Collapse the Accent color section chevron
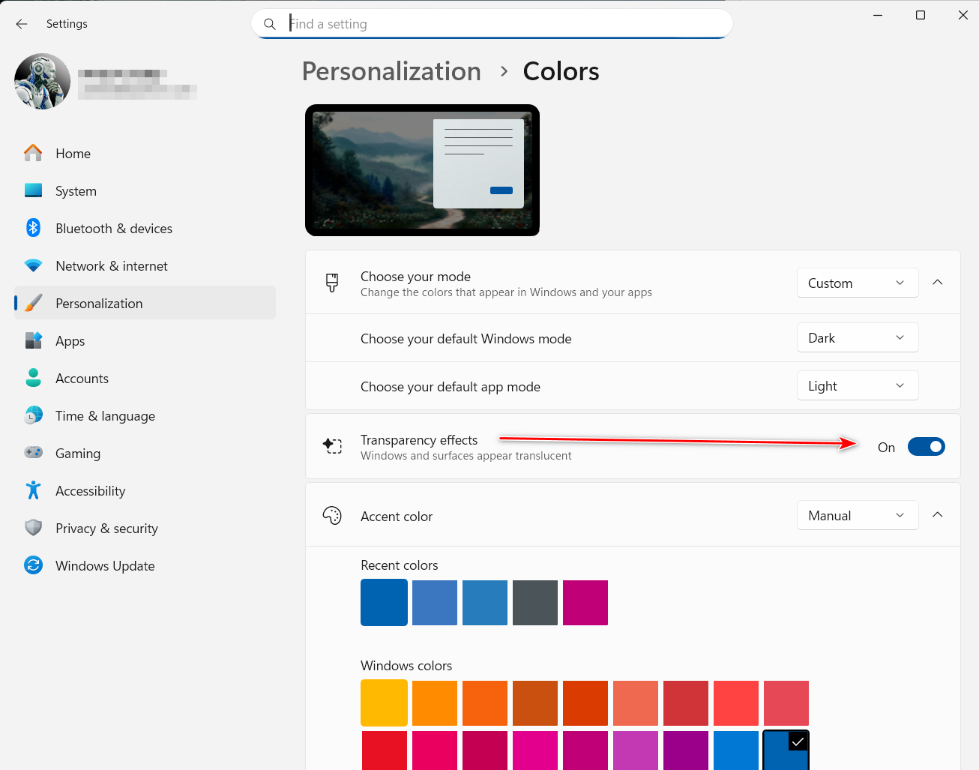The height and width of the screenshot is (770, 979). pyautogui.click(x=937, y=515)
